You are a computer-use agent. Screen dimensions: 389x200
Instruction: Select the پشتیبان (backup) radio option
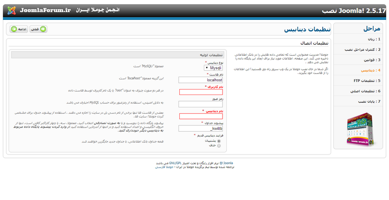(x=219, y=141)
